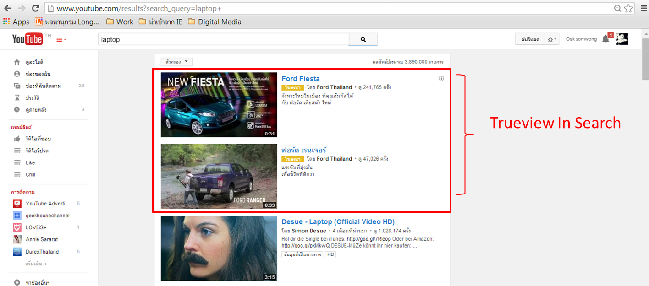649x286 pixels.
Task: Click the YouTube logo
Action: 27,40
